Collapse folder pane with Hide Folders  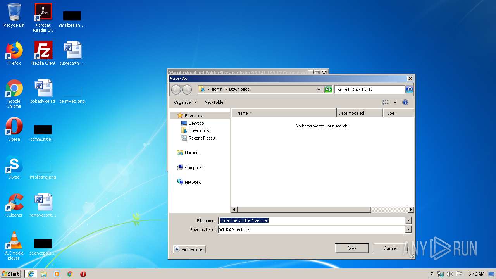pos(189,250)
